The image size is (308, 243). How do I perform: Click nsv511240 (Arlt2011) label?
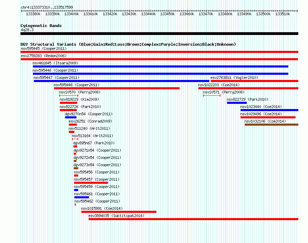pyautogui.click(x=89, y=128)
